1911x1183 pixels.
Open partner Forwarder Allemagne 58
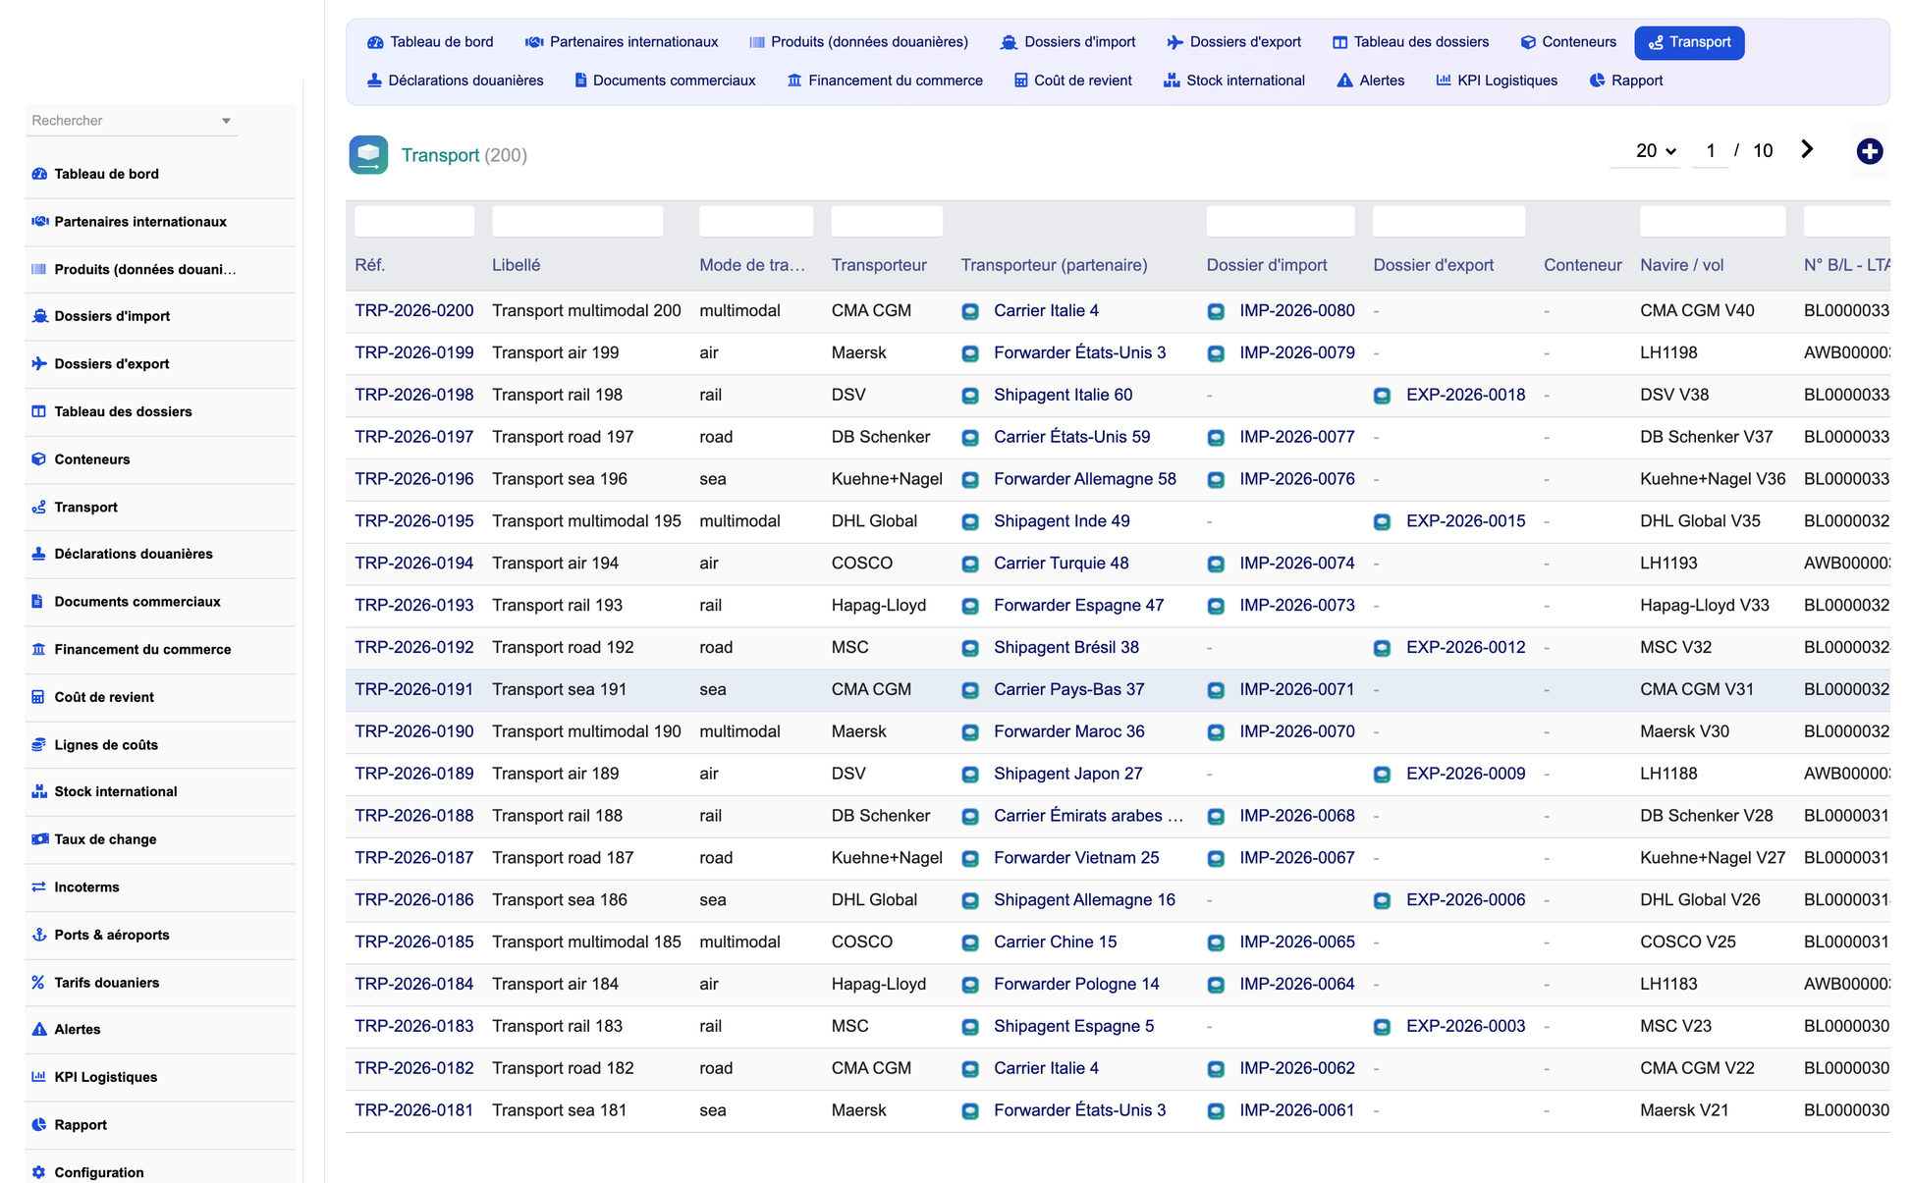coord(1085,479)
